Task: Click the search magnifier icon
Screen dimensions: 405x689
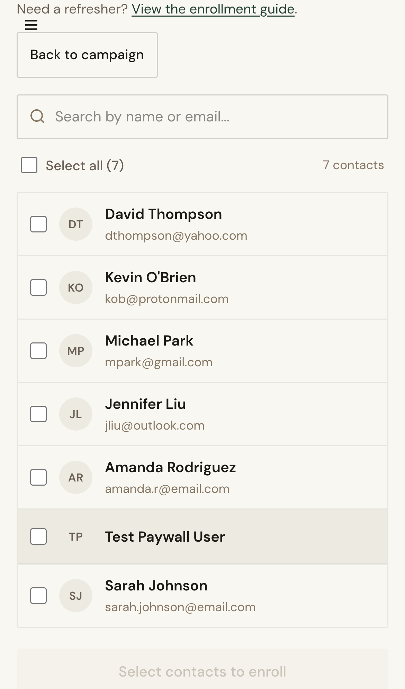Action: [x=37, y=117]
